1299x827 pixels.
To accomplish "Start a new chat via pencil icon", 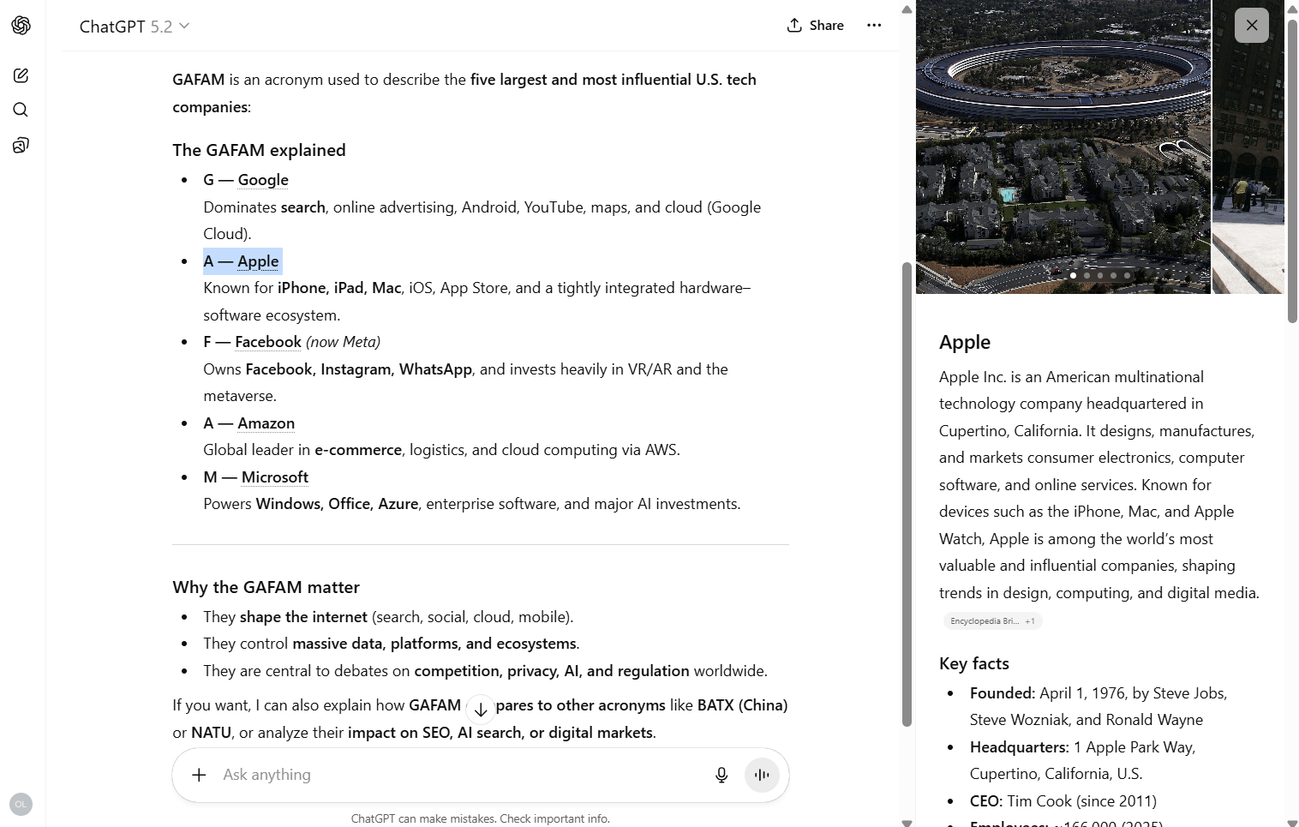I will (21, 75).
